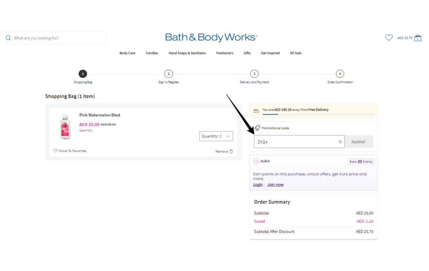Screen dimensions: 429x271
Task: Click the Save 71% label
Action: point(86,131)
